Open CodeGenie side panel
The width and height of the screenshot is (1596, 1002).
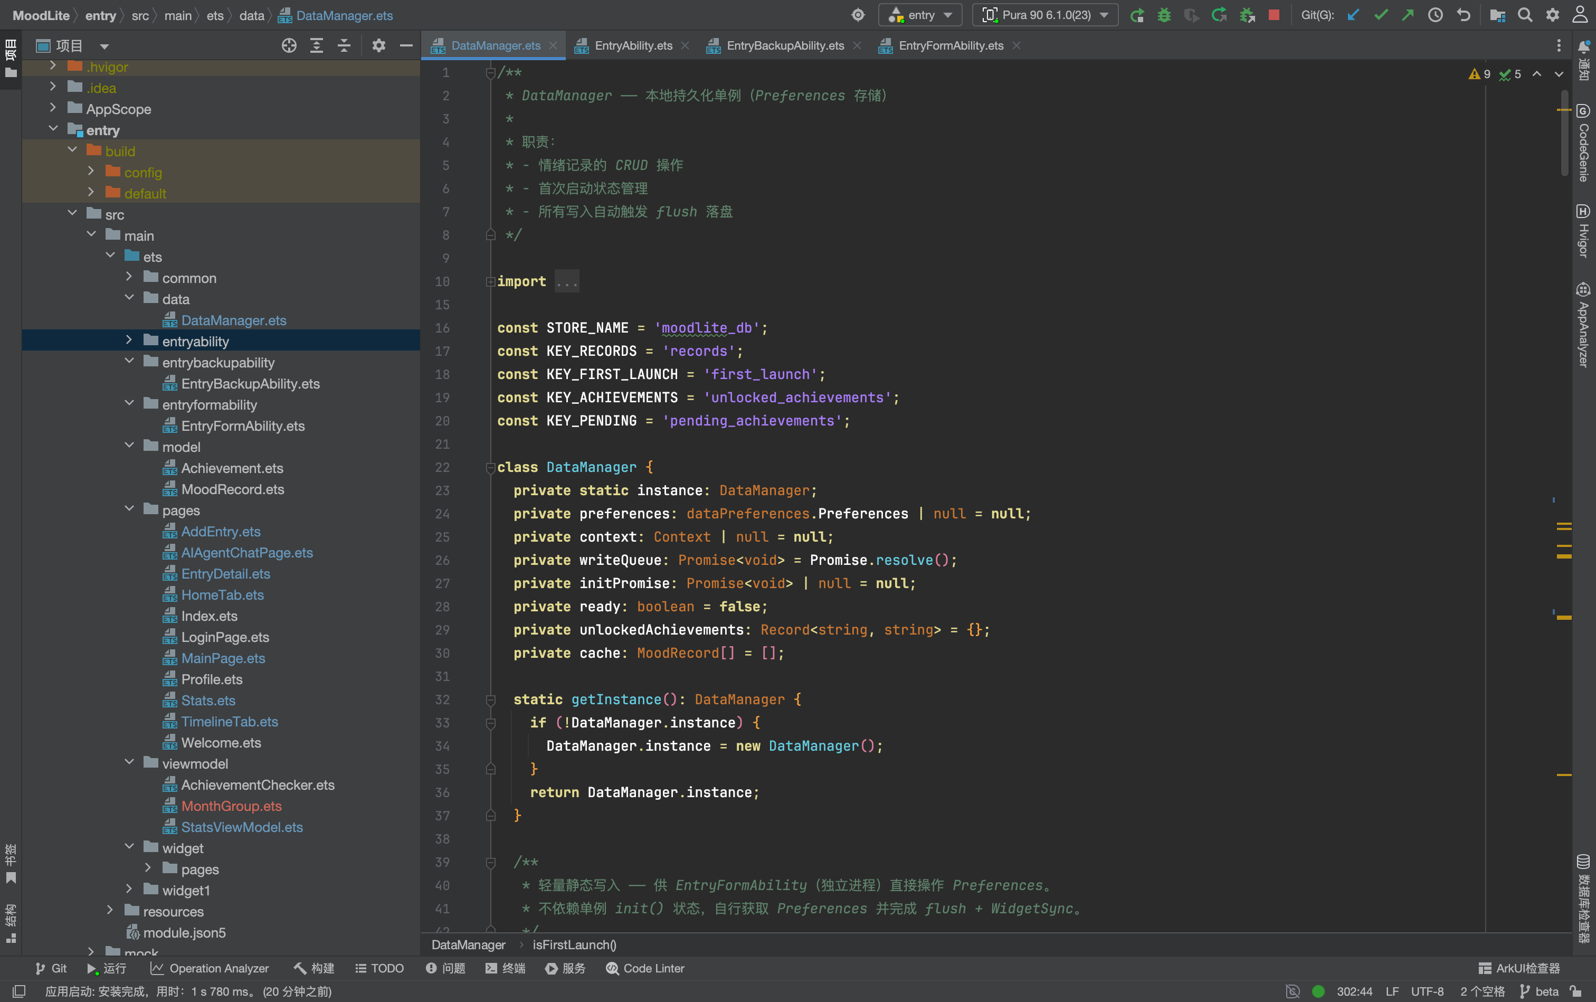click(x=1583, y=143)
